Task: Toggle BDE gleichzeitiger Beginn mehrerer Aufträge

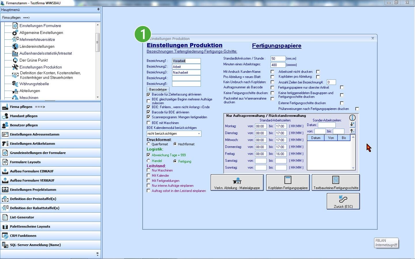Action: (x=148, y=101)
